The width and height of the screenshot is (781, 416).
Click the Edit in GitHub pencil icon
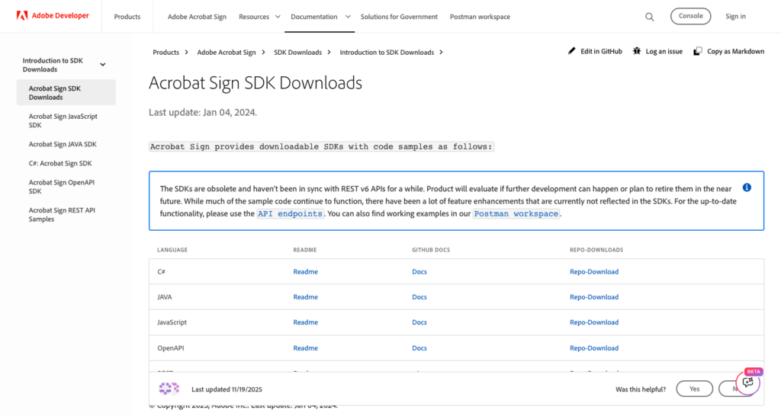(x=572, y=51)
